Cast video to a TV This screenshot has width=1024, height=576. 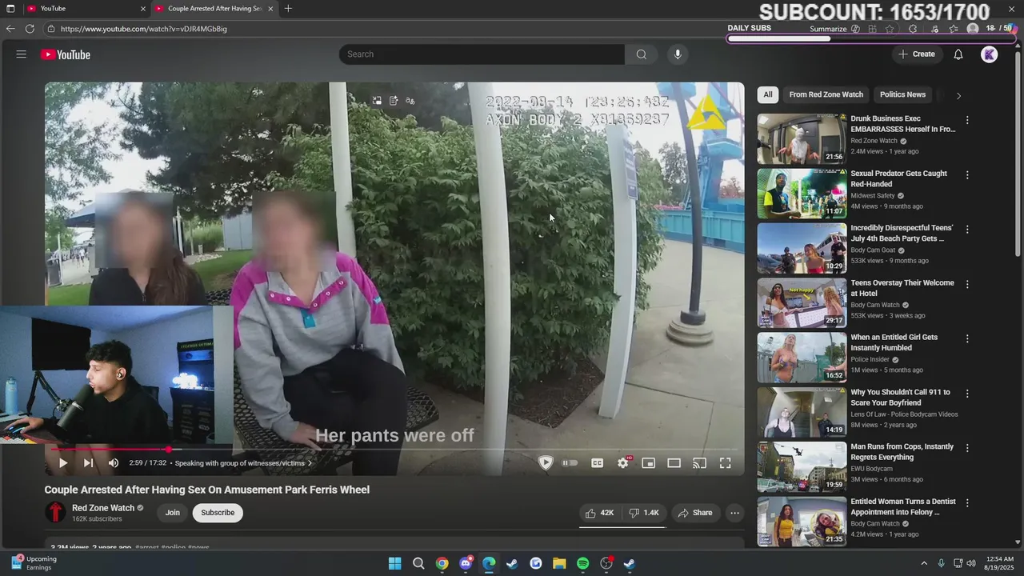(x=700, y=463)
